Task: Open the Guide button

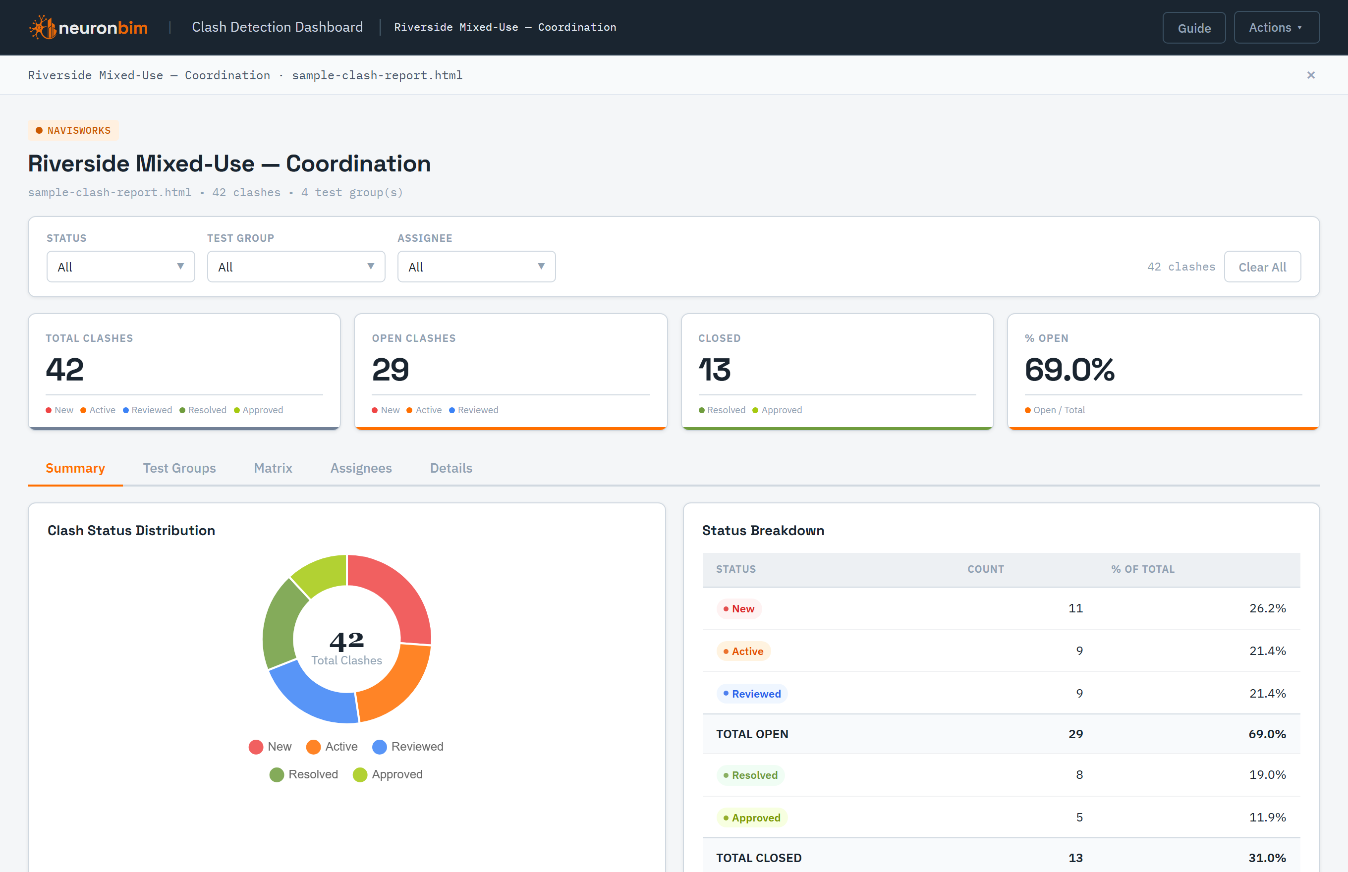Action: [x=1194, y=28]
